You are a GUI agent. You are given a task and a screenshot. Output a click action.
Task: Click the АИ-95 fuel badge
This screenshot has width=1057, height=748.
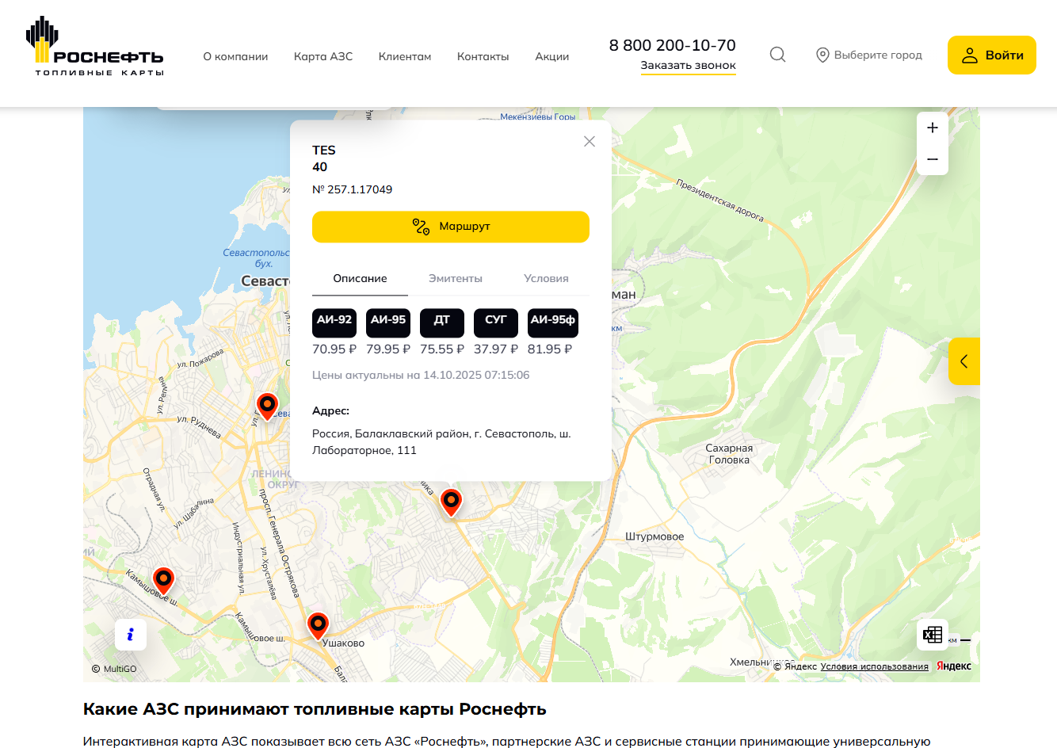388,322
